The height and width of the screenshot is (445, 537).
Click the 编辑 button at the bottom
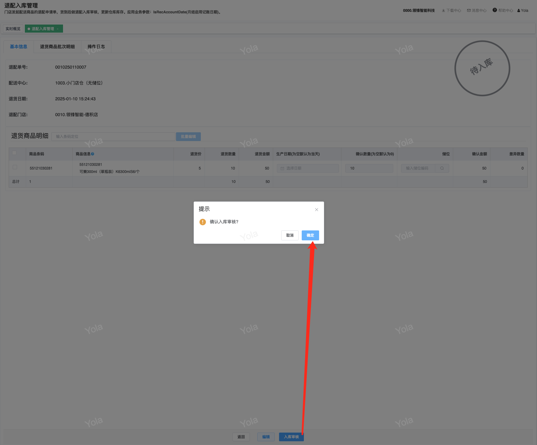pos(266,437)
